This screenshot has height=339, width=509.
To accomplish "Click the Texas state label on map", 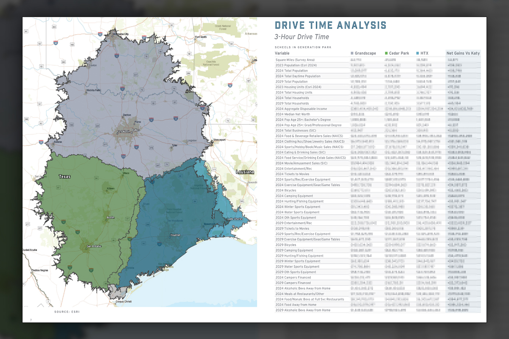I will click(x=65, y=177).
